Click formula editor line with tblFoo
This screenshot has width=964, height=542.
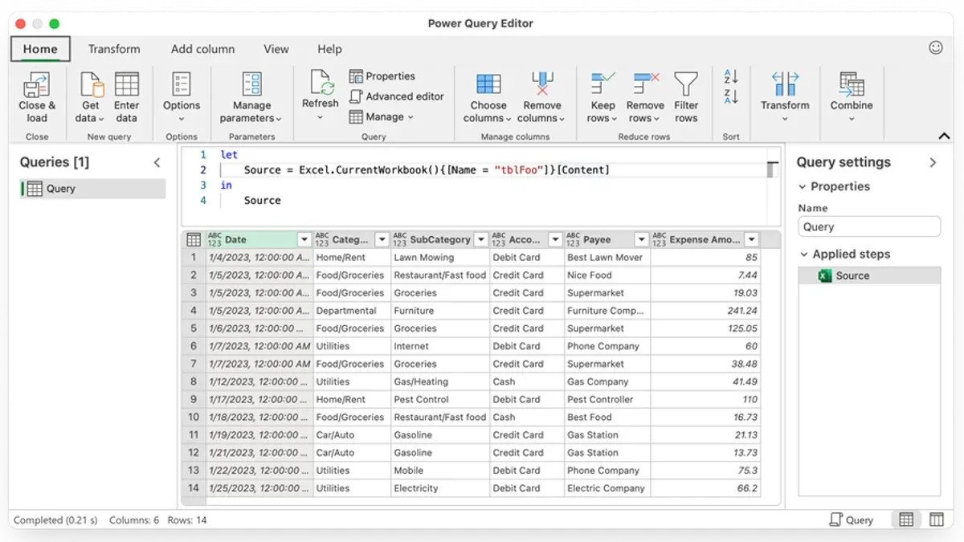(x=427, y=170)
